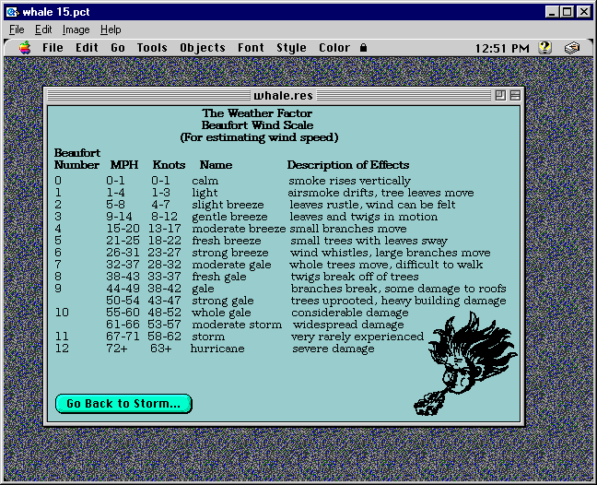Click the name 'slight breeze'
The image size is (597, 485).
[228, 205]
